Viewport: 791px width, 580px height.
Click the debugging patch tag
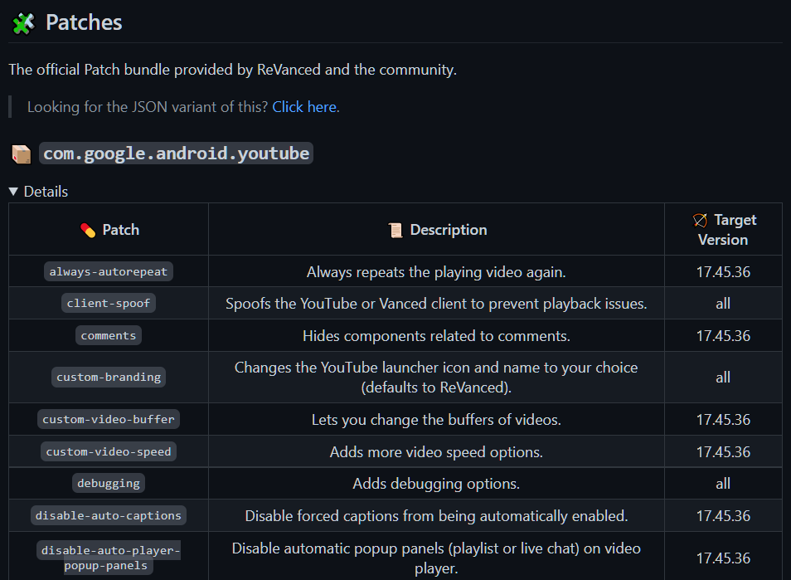point(109,484)
